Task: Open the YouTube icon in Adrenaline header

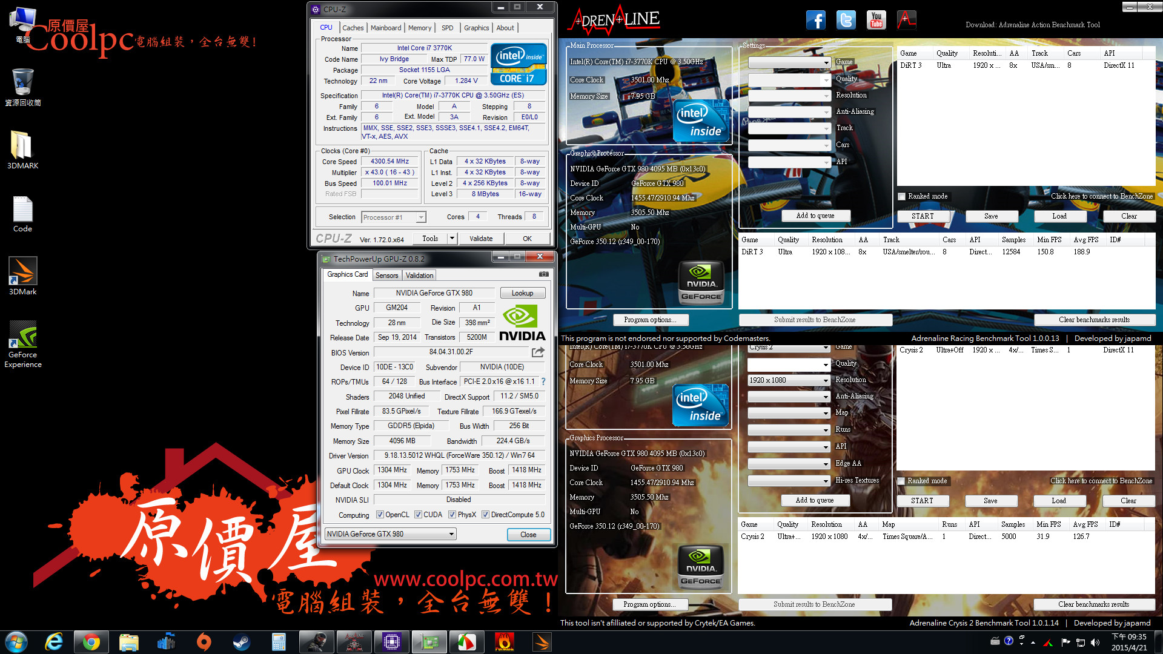Action: coord(876,20)
